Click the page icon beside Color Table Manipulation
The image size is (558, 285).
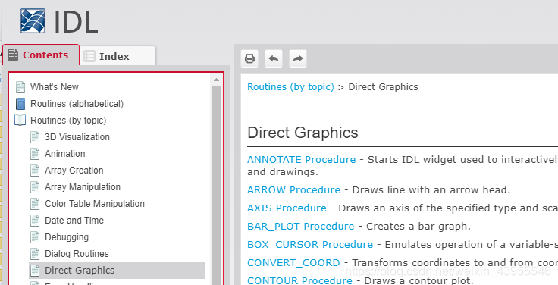(x=35, y=204)
